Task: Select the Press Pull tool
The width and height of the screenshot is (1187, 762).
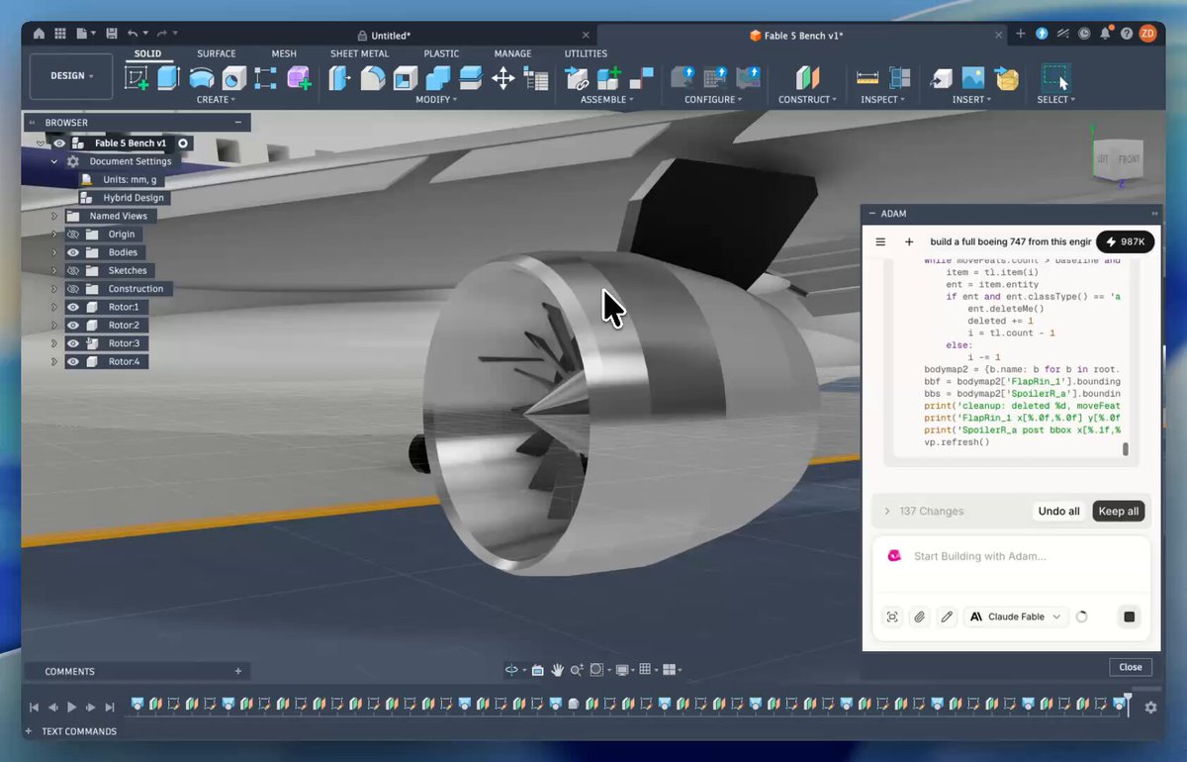Action: pos(340,78)
